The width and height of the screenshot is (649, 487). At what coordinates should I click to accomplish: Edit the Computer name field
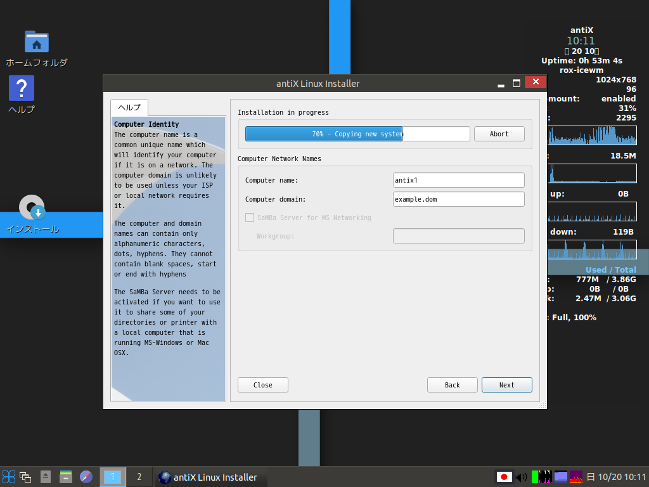pyautogui.click(x=459, y=180)
